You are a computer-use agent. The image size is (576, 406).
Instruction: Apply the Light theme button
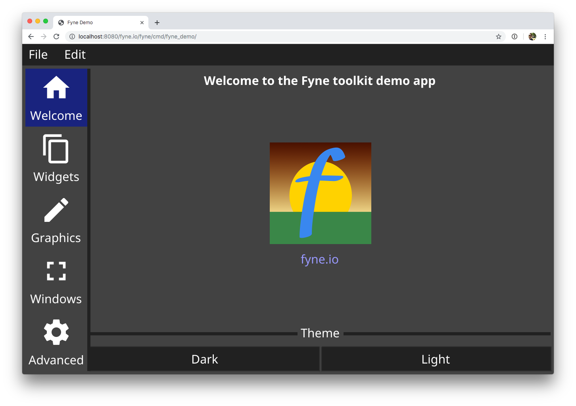click(x=436, y=359)
